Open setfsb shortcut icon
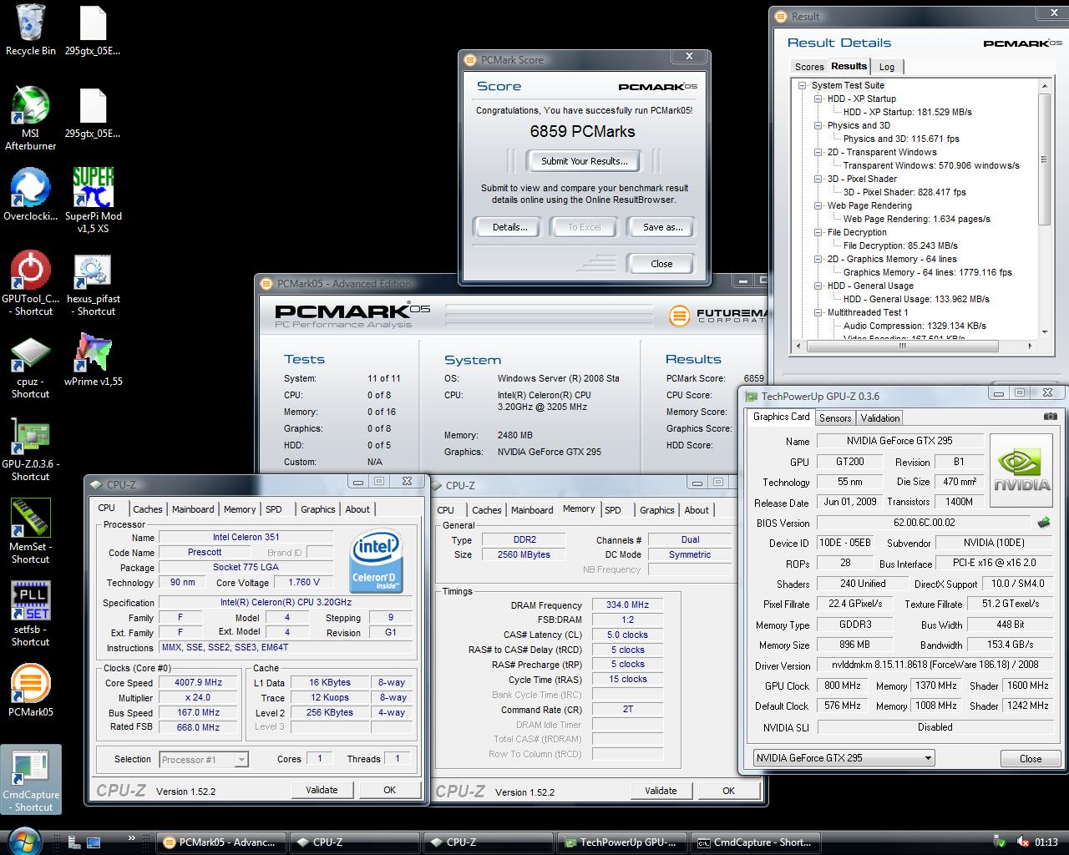 tap(31, 615)
